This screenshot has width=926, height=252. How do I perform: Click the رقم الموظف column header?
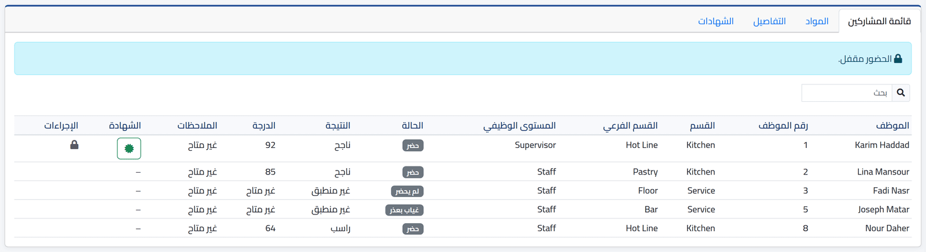tap(783, 125)
